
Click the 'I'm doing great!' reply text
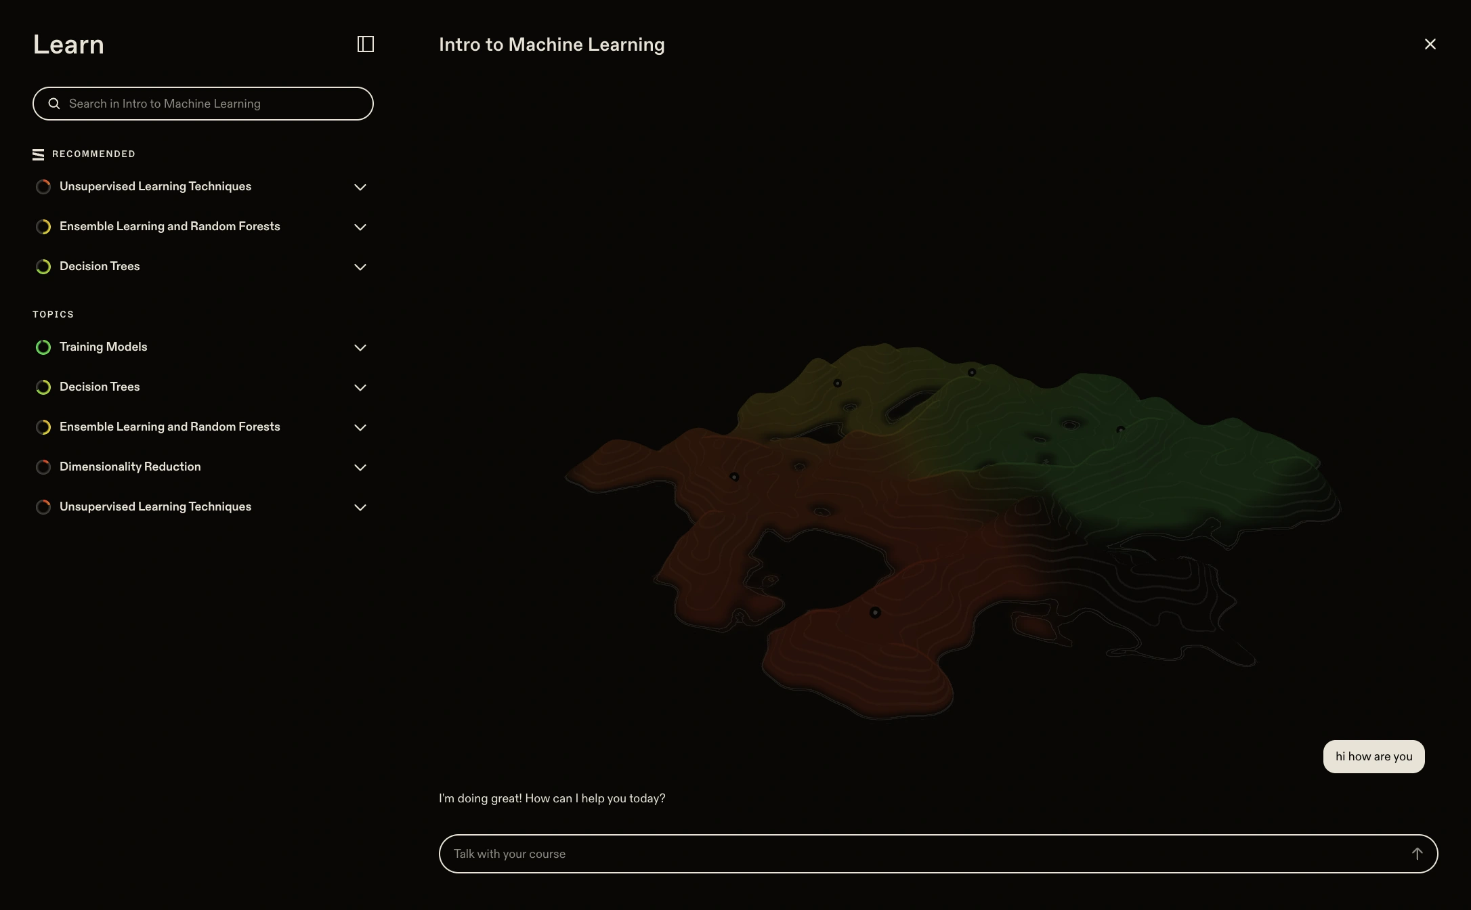coord(552,798)
